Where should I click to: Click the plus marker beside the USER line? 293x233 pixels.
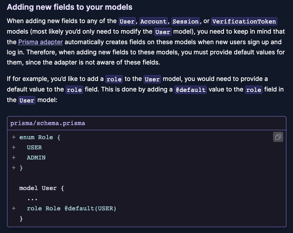14,147
